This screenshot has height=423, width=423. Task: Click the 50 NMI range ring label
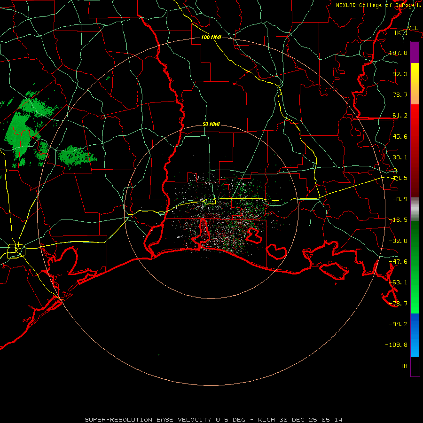click(x=211, y=125)
